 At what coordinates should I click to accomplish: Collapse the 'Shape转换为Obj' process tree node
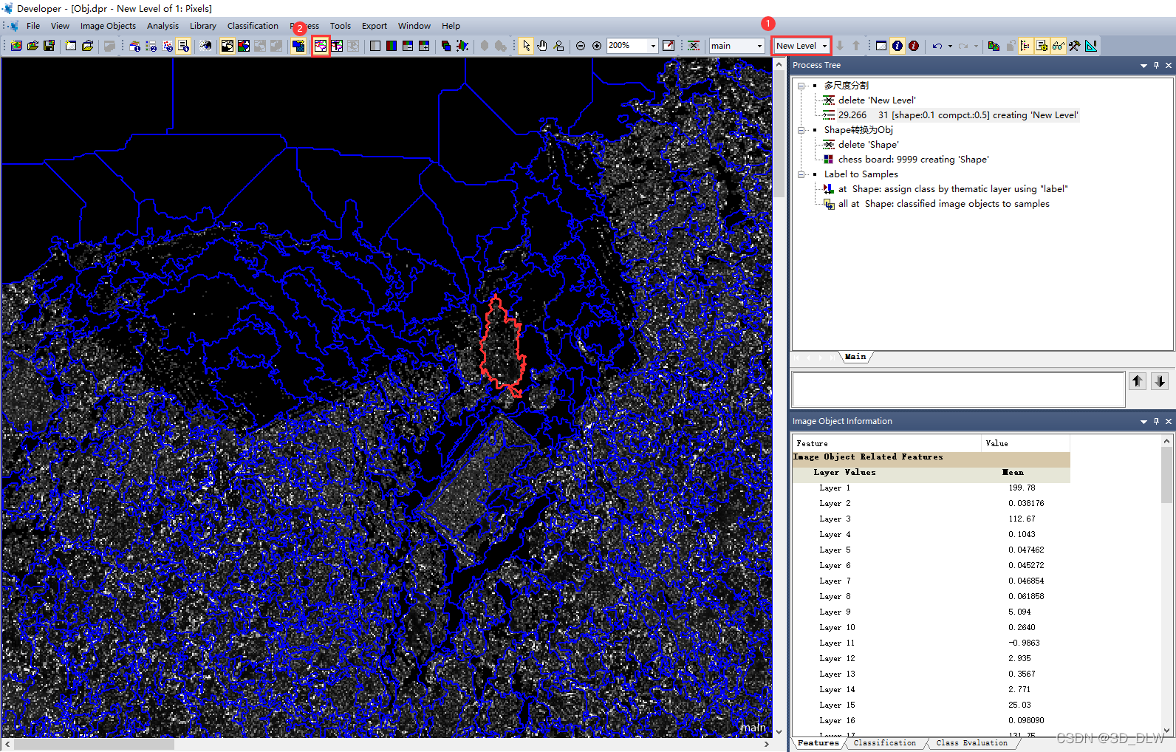[x=801, y=130]
